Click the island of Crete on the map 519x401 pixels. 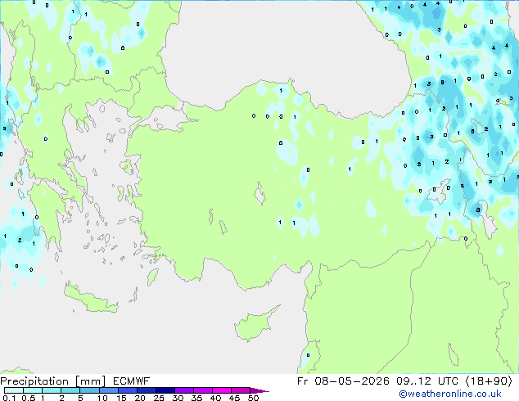point(91,299)
